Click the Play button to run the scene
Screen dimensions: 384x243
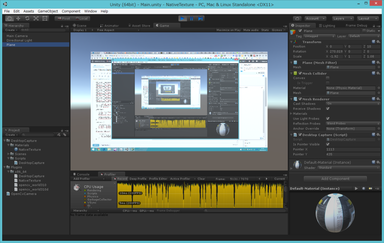(x=183, y=18)
